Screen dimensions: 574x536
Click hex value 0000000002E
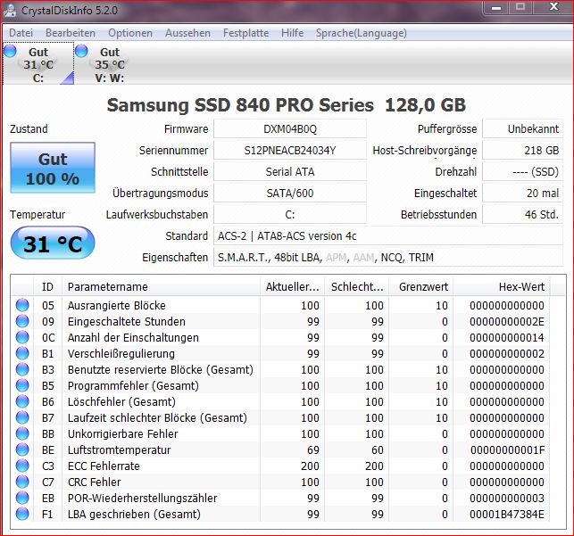tap(507, 321)
